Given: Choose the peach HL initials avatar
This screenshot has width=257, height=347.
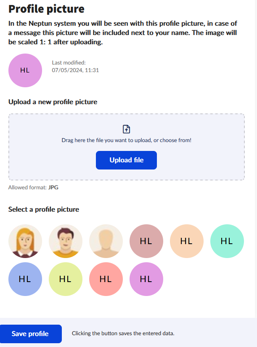Looking at the screenshot, I should (x=186, y=241).
